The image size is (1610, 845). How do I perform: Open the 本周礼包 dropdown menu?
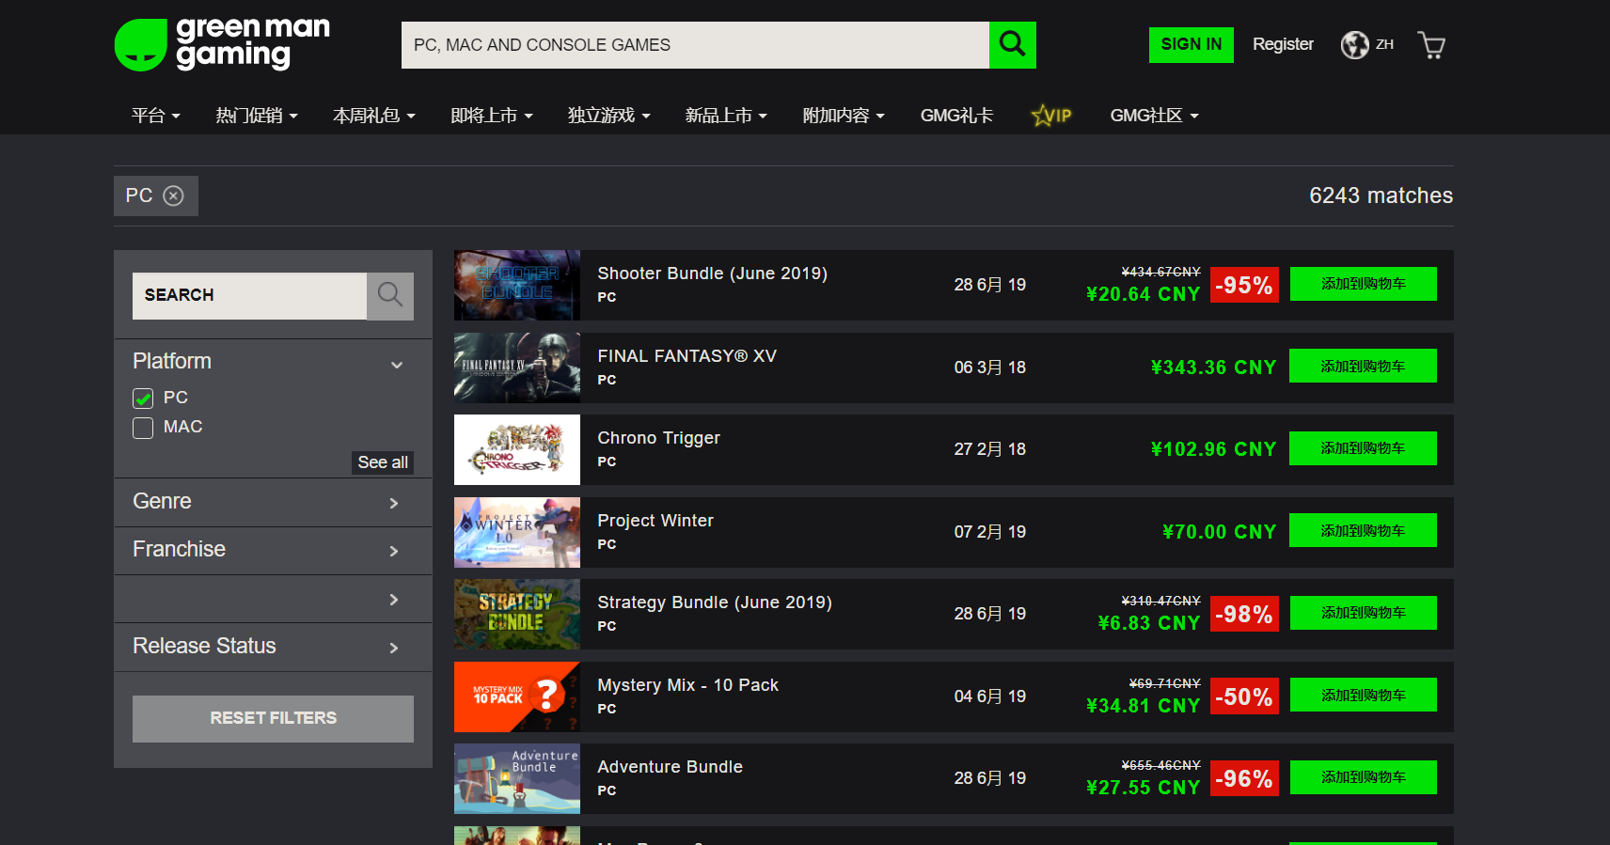pyautogui.click(x=374, y=116)
